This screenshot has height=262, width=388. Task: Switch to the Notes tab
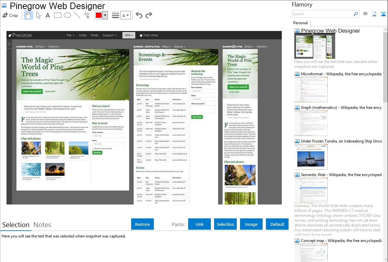(x=42, y=225)
